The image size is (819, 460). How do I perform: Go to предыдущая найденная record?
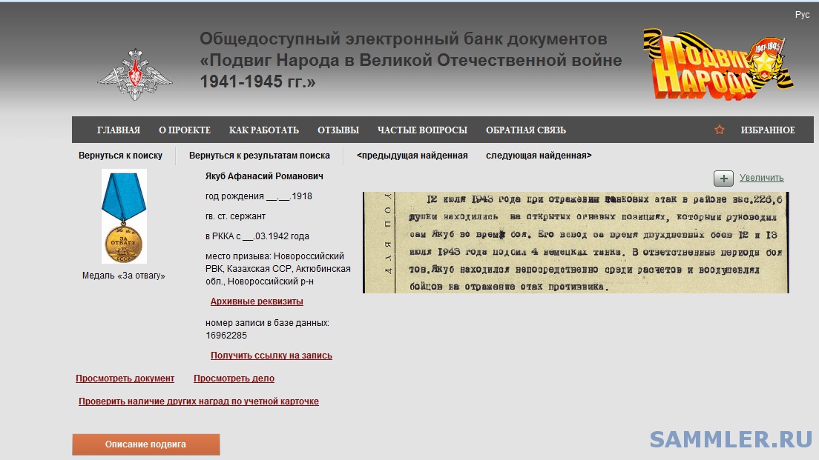412,156
